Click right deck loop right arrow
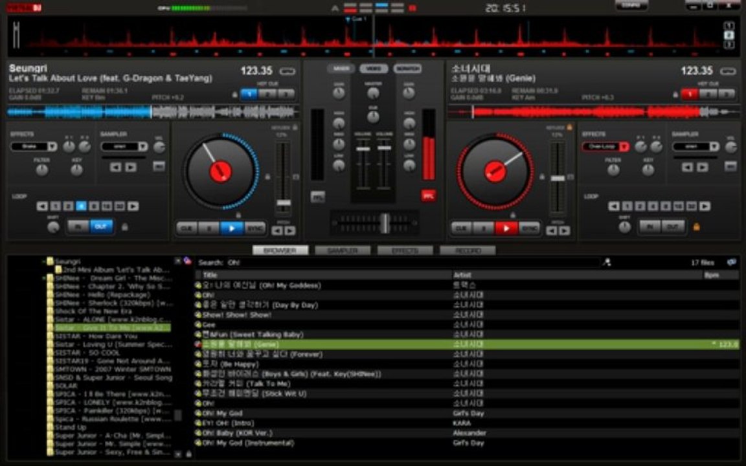The image size is (746, 466). tap(705, 206)
